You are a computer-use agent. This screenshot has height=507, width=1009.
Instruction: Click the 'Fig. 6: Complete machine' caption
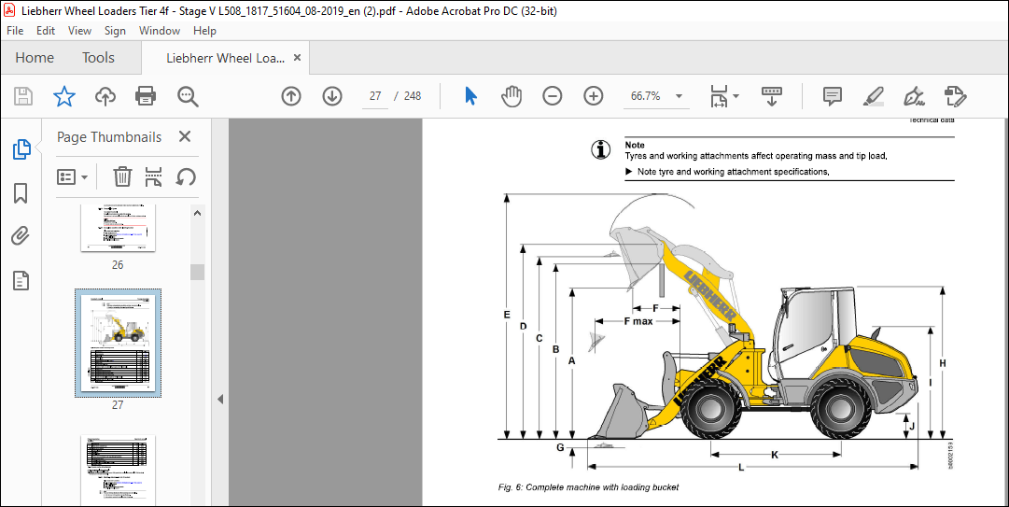tap(588, 487)
